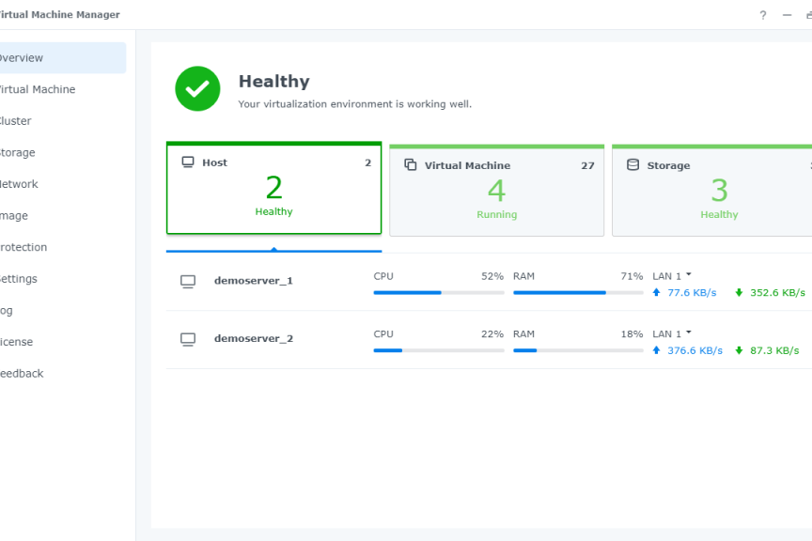812x541 pixels.
Task: Click the monitor icon on the Host card
Action: tap(187, 162)
